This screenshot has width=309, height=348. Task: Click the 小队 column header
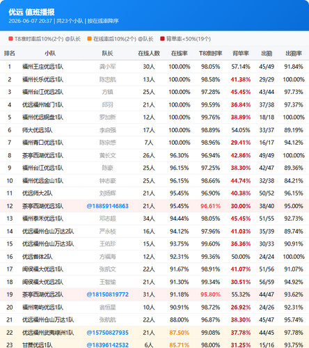click(x=50, y=54)
